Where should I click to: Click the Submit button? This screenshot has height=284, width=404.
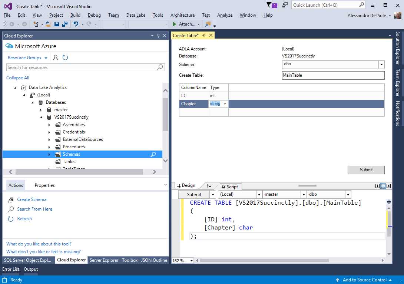point(366,170)
